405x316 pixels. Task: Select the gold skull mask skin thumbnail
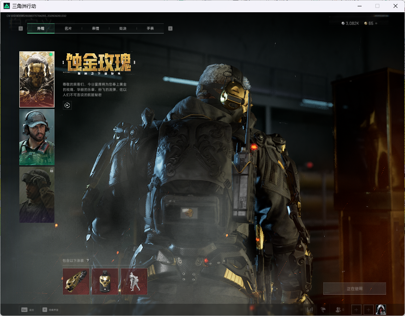pos(37,79)
